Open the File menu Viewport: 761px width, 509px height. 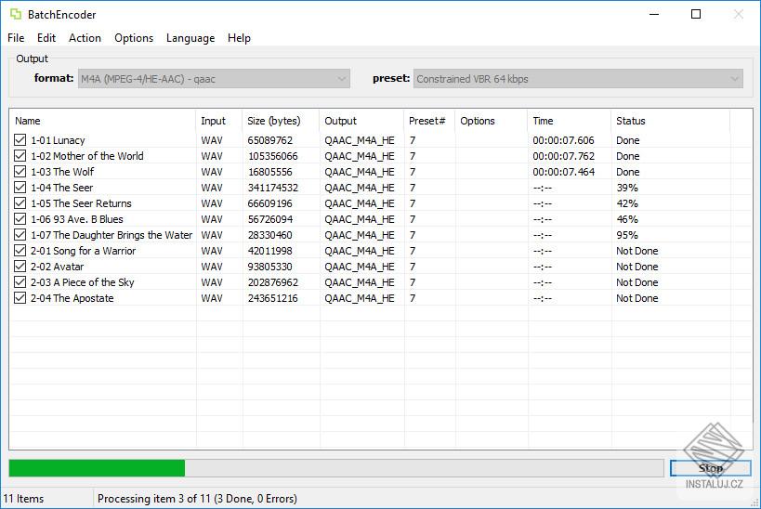[16, 38]
